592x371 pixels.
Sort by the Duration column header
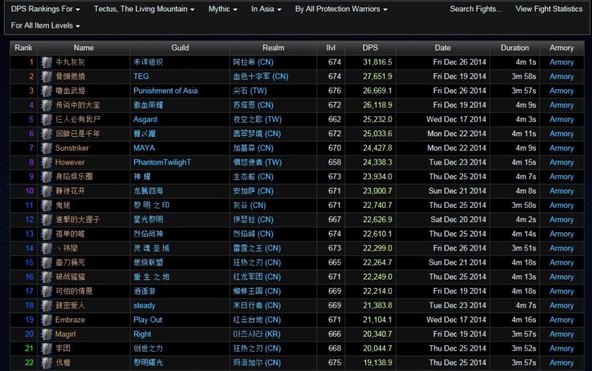tap(515, 48)
